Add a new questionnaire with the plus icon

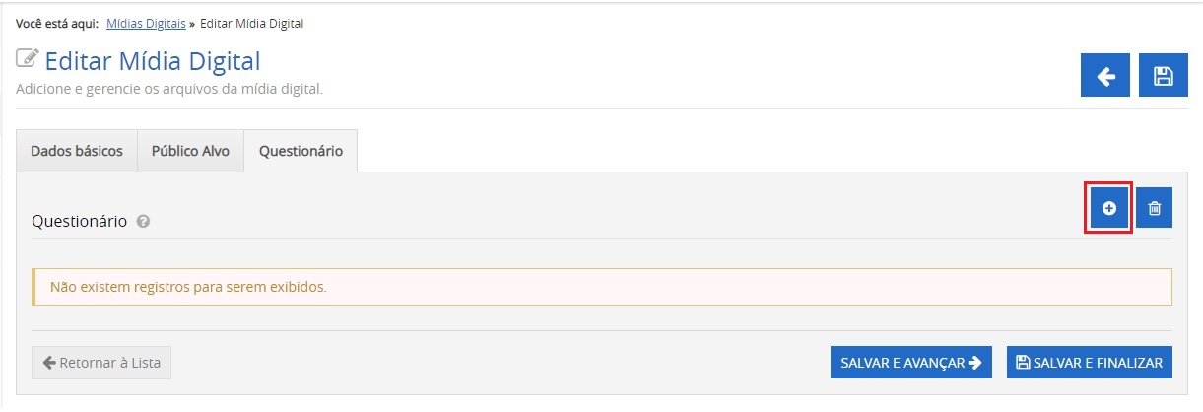(x=1108, y=208)
